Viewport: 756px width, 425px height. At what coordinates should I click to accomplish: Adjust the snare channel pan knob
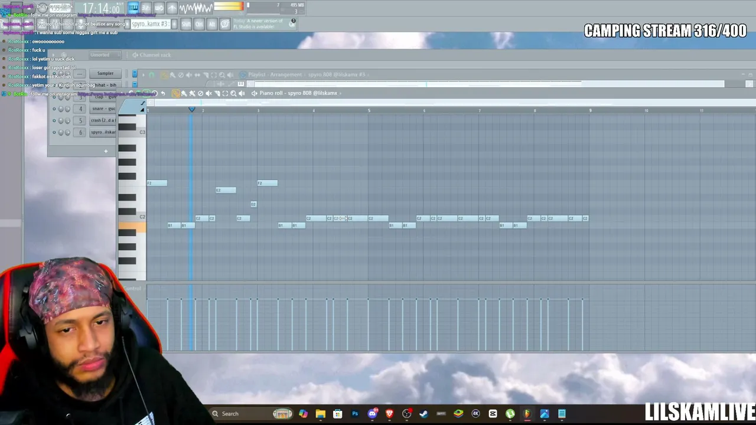61,109
